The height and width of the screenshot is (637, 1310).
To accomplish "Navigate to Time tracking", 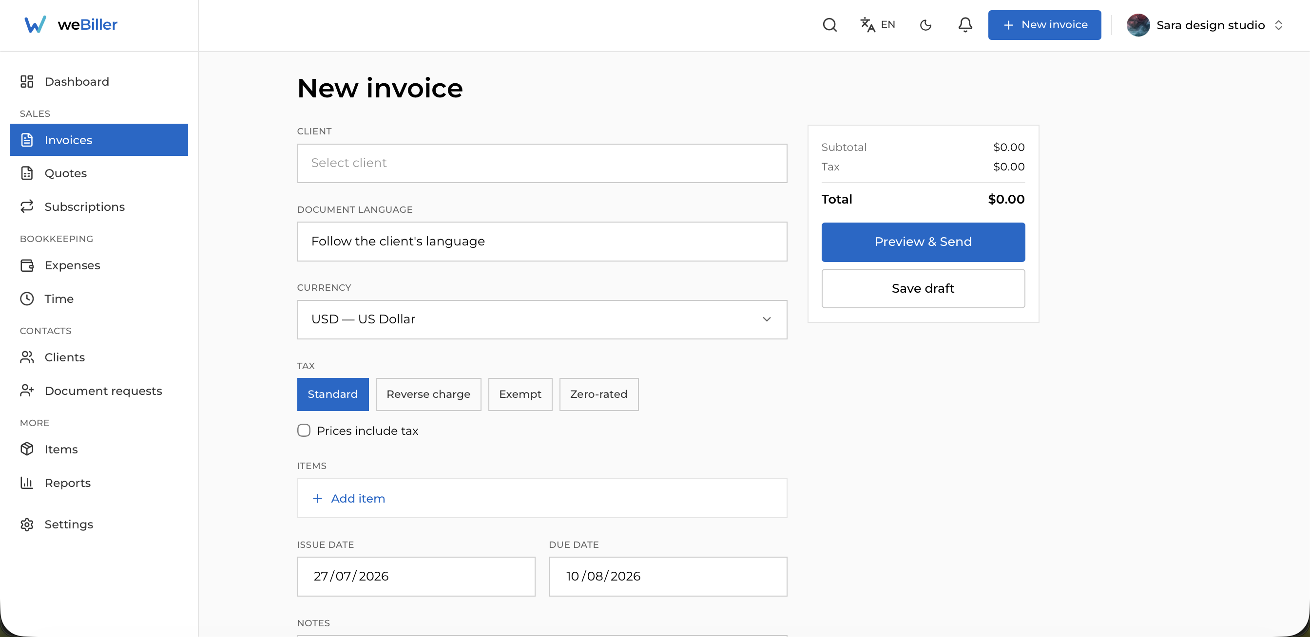I will tap(98, 299).
